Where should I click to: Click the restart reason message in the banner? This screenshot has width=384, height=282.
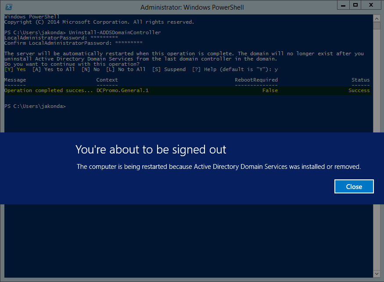pyautogui.click(x=219, y=167)
